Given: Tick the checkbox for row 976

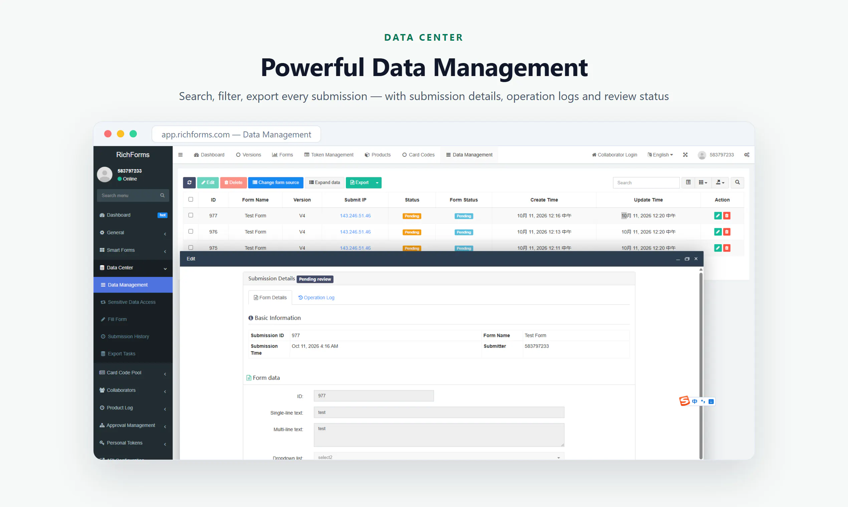Looking at the screenshot, I should [191, 231].
